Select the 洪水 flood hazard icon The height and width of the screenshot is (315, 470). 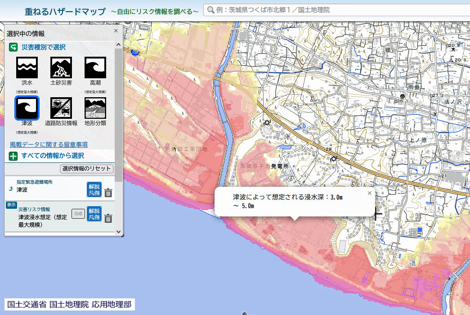coord(27,67)
